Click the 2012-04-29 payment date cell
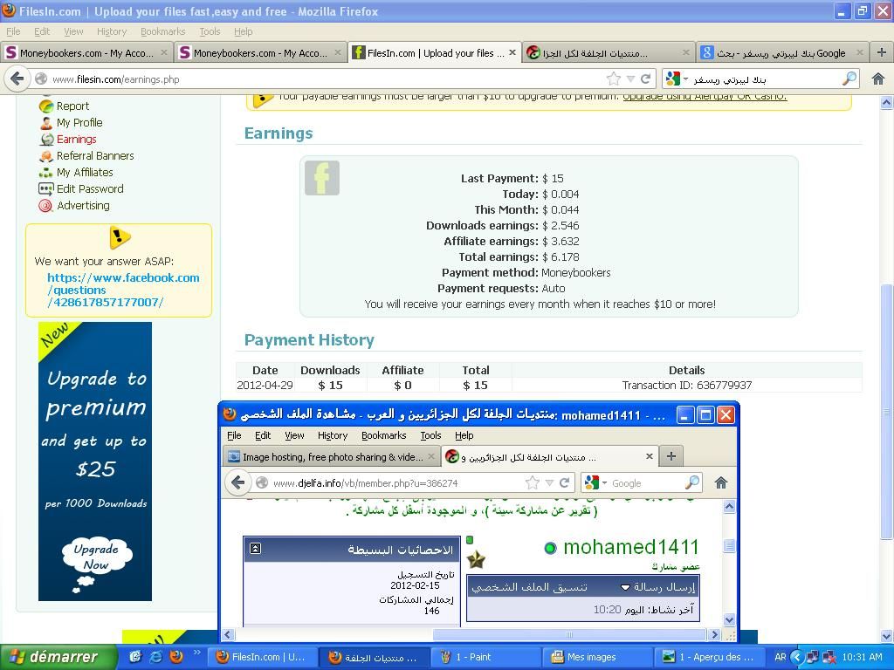The width and height of the screenshot is (894, 670). [x=265, y=385]
